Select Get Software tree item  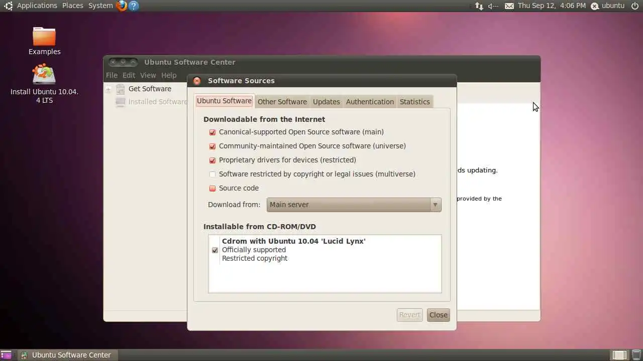[x=150, y=89]
